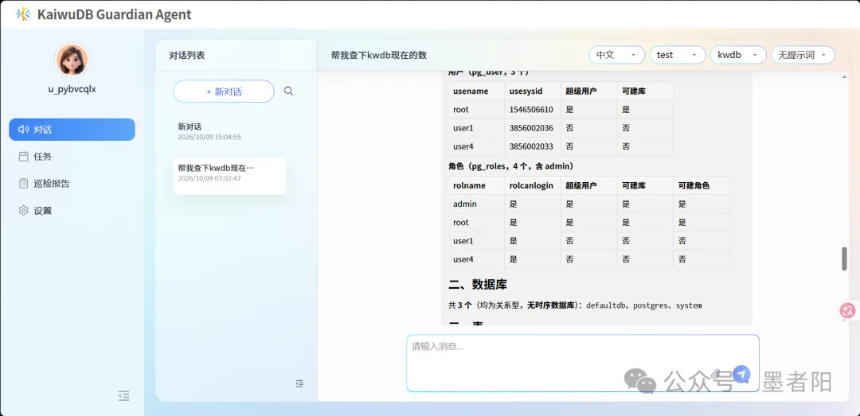The height and width of the screenshot is (416, 860).
Task: Click cell 1546506610
Action: coord(533,110)
